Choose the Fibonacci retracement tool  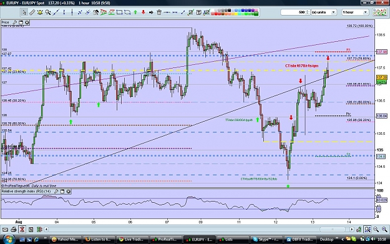point(112,12)
